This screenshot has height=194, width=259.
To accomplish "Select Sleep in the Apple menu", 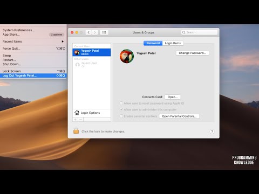I will tap(33, 56).
